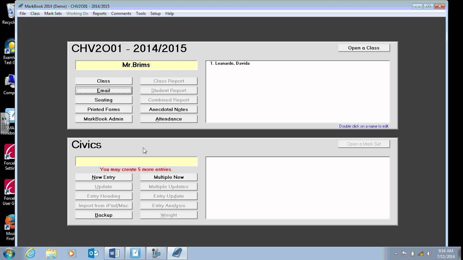Image resolution: width=463 pixels, height=260 pixels.
Task: Open the File Explorer taskbar icon
Action: (x=51, y=253)
